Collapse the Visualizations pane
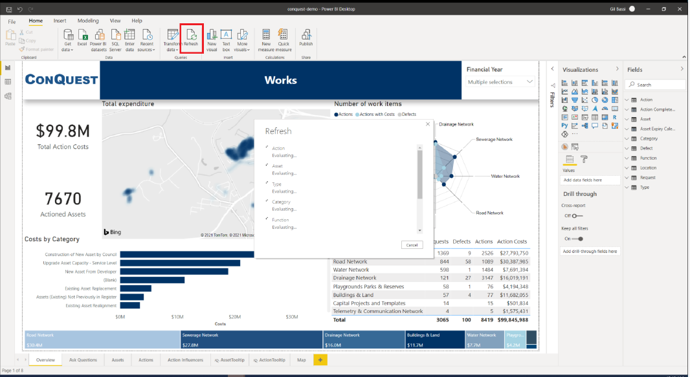The width and height of the screenshot is (690, 377). (x=618, y=69)
